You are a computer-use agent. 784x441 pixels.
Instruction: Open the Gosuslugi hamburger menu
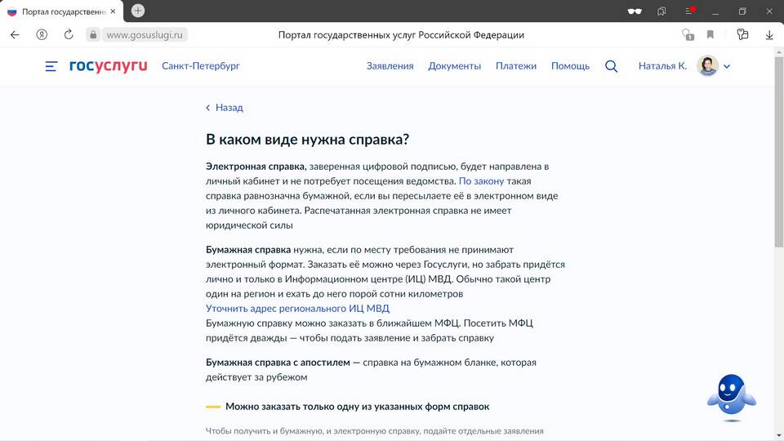point(51,66)
